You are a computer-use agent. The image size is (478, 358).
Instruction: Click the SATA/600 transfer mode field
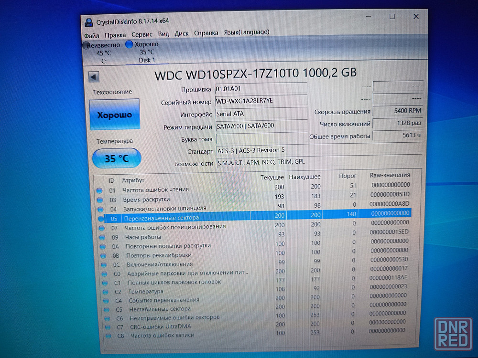tap(261, 126)
